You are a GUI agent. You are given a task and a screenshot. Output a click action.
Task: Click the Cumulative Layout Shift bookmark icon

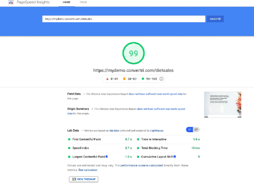175,156
